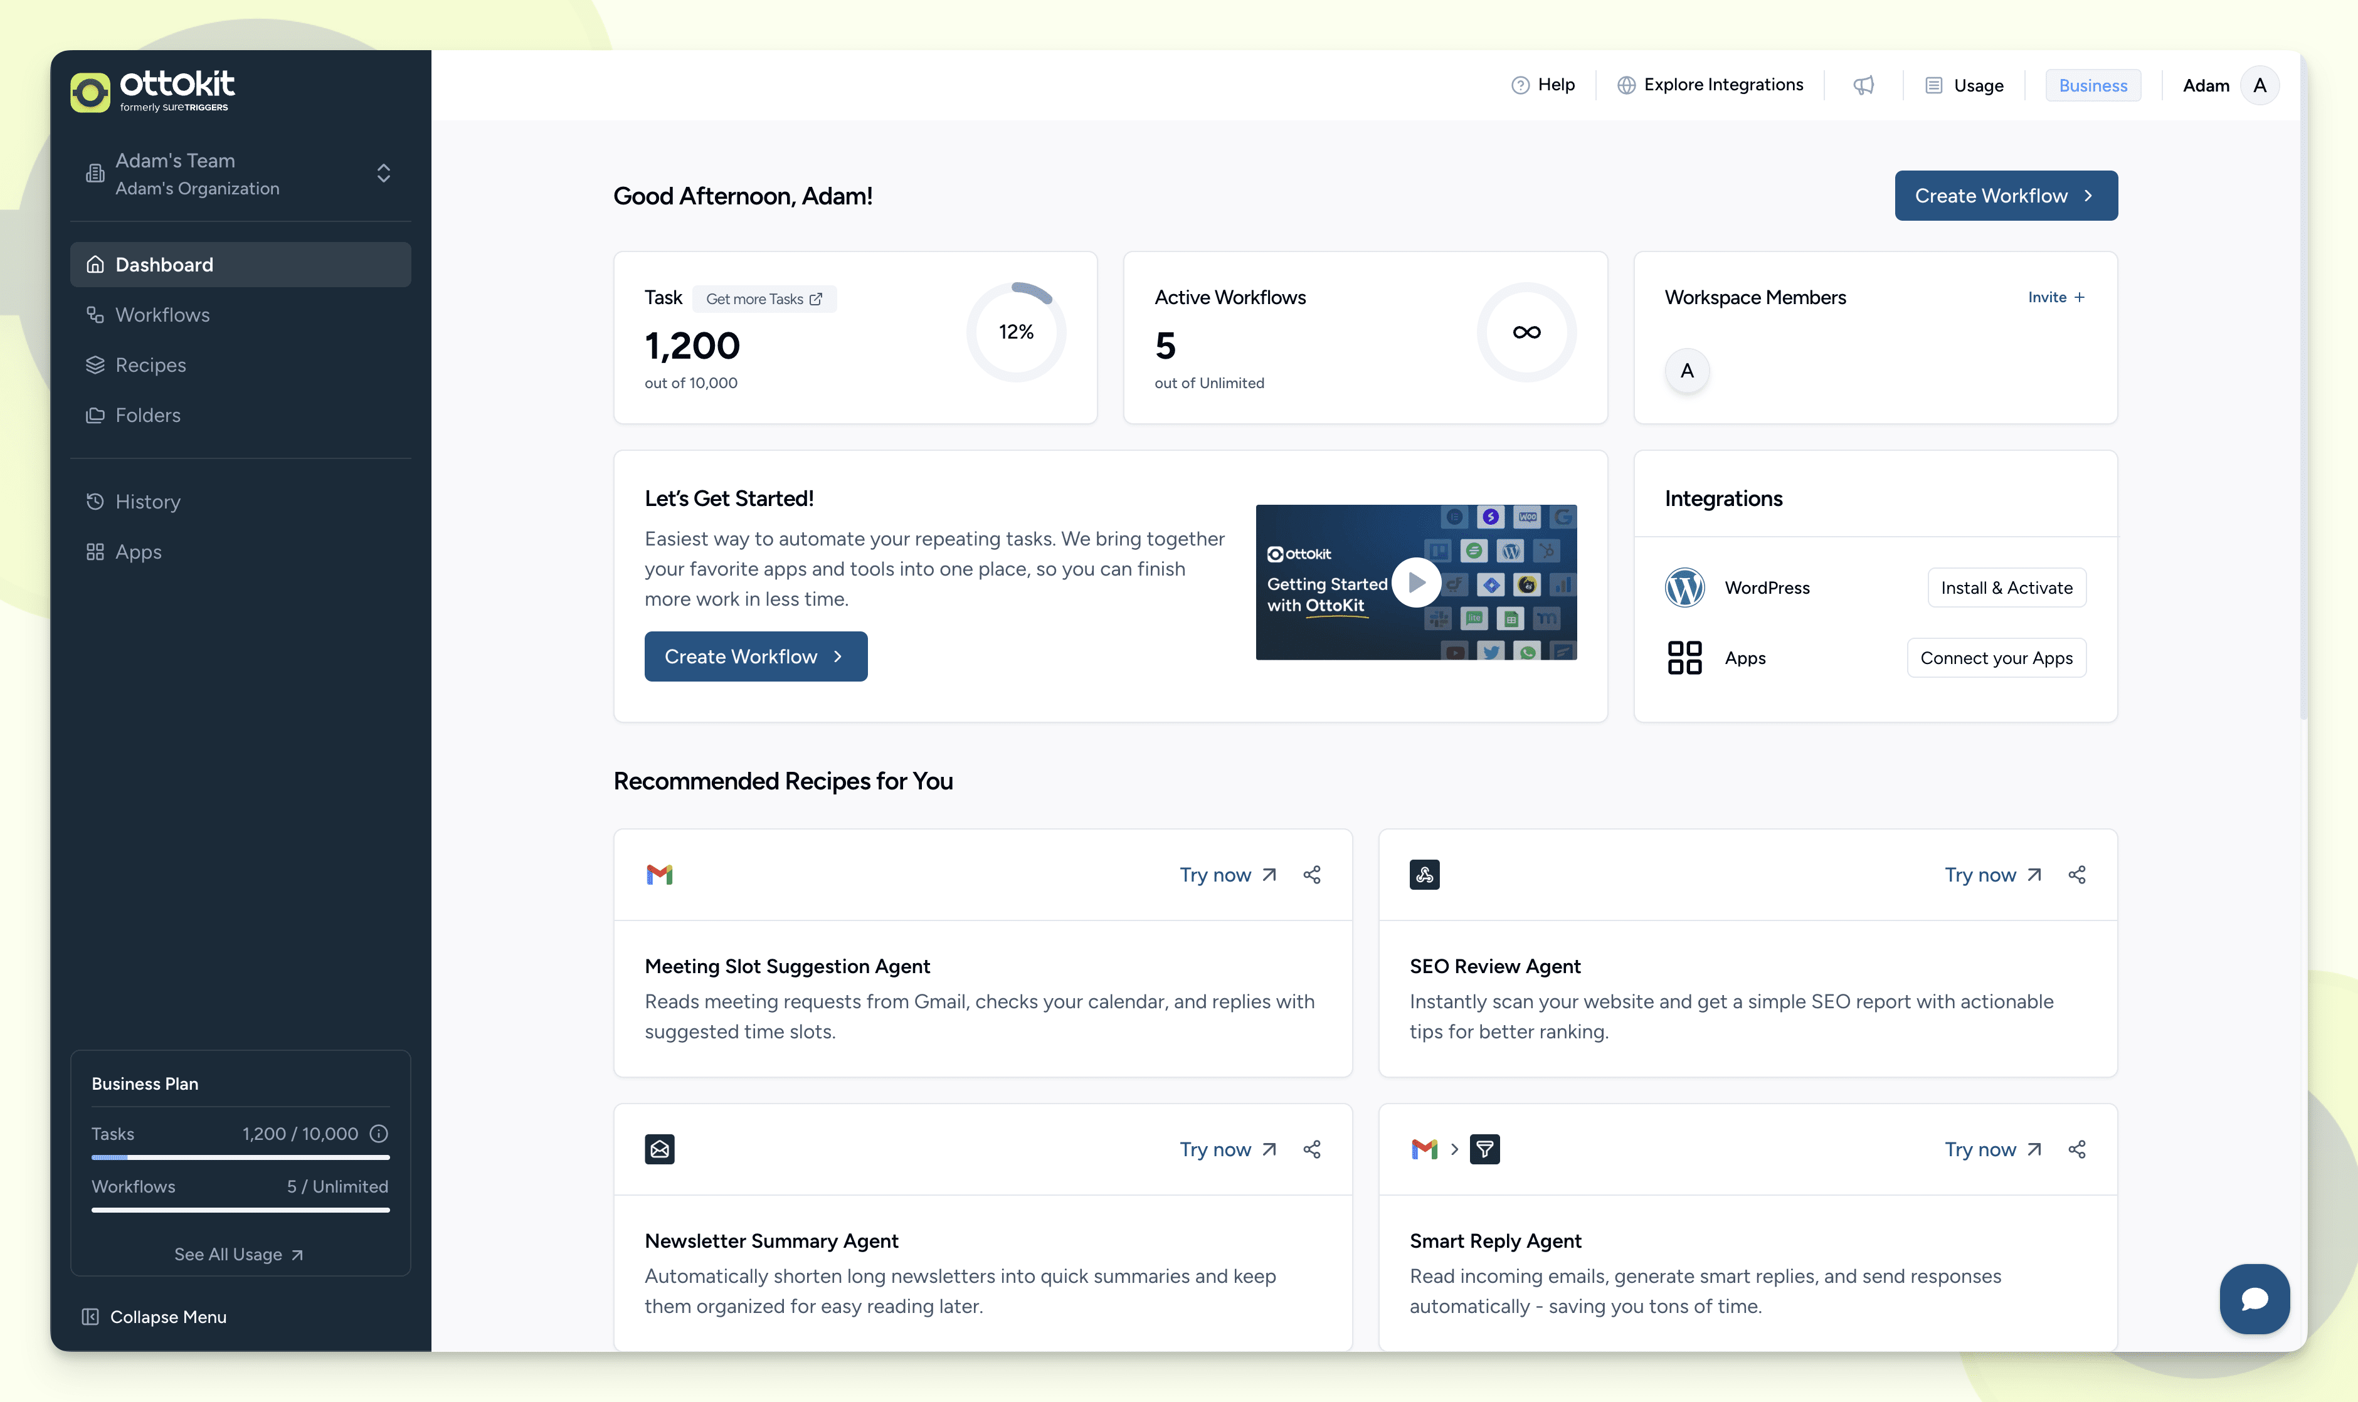
Task: Click Invite in Workspace Members
Action: point(2056,297)
